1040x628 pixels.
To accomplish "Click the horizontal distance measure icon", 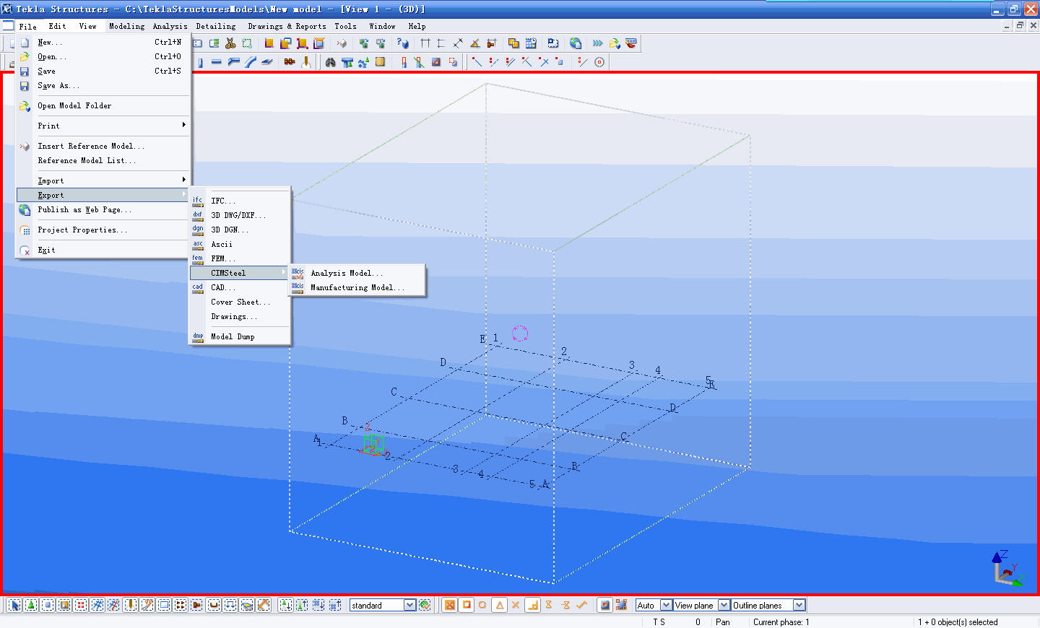I will [x=425, y=43].
